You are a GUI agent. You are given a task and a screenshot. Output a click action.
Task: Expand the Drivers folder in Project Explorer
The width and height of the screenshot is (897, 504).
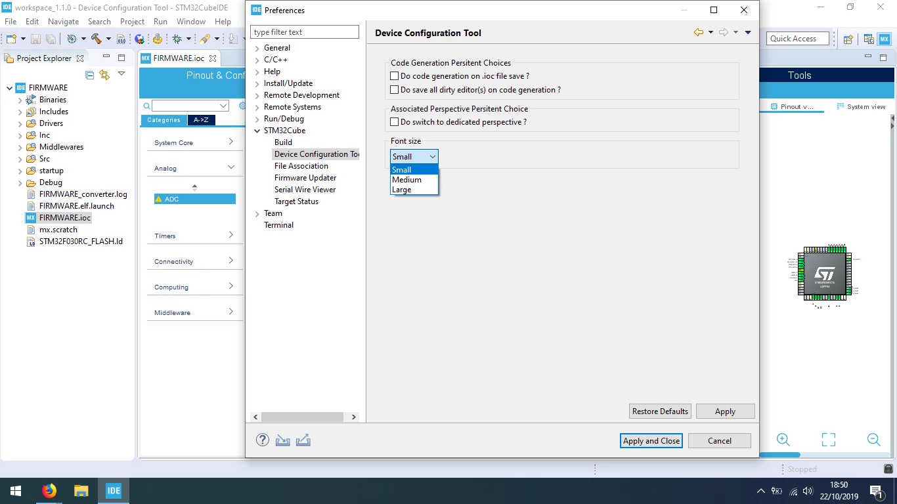(20, 123)
